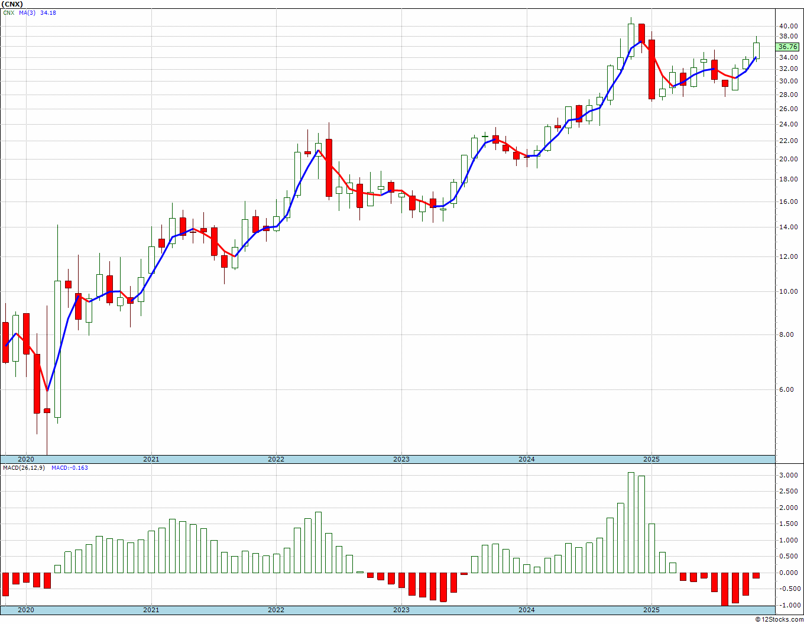This screenshot has height=624, width=804.
Task: Click the "(CNX)" chart title
Action: (12, 4)
